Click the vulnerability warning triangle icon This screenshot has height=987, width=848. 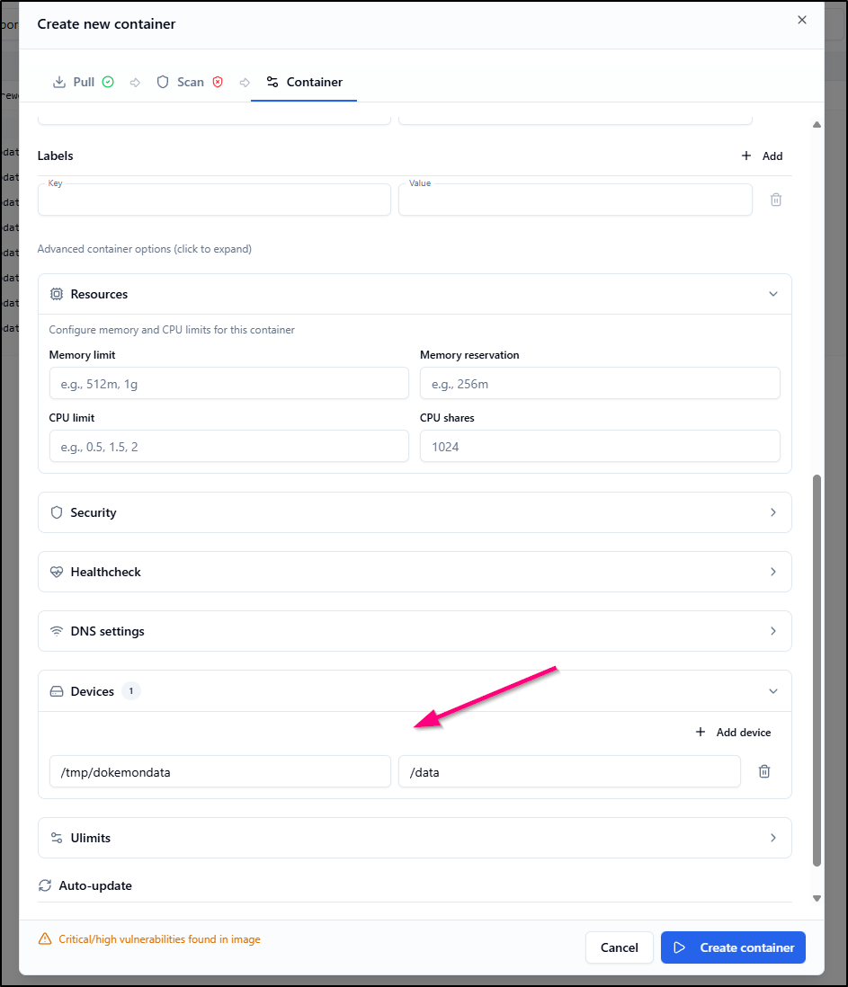45,939
